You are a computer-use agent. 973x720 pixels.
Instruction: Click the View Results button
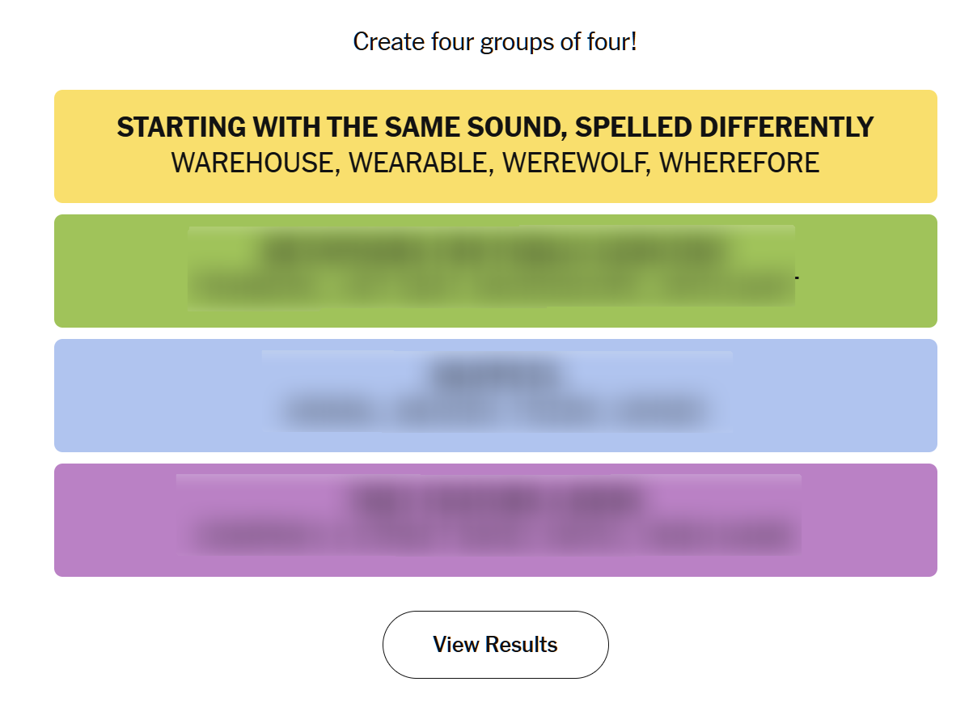(x=495, y=645)
